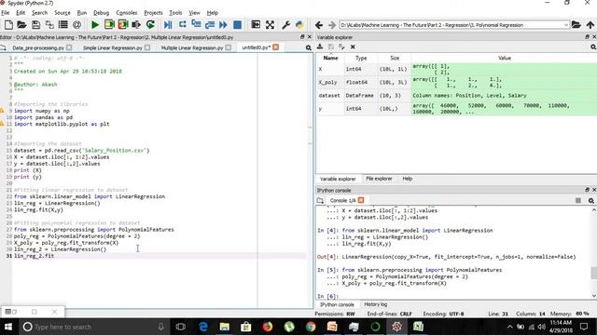597x335 pixels.
Task: Open Windows Start menu
Action: (x=8, y=327)
